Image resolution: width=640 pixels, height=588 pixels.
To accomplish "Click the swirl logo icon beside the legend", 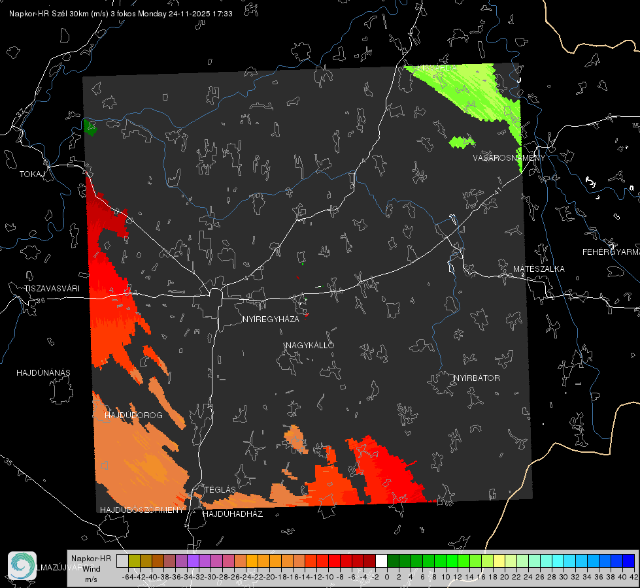I will pyautogui.click(x=22, y=566).
